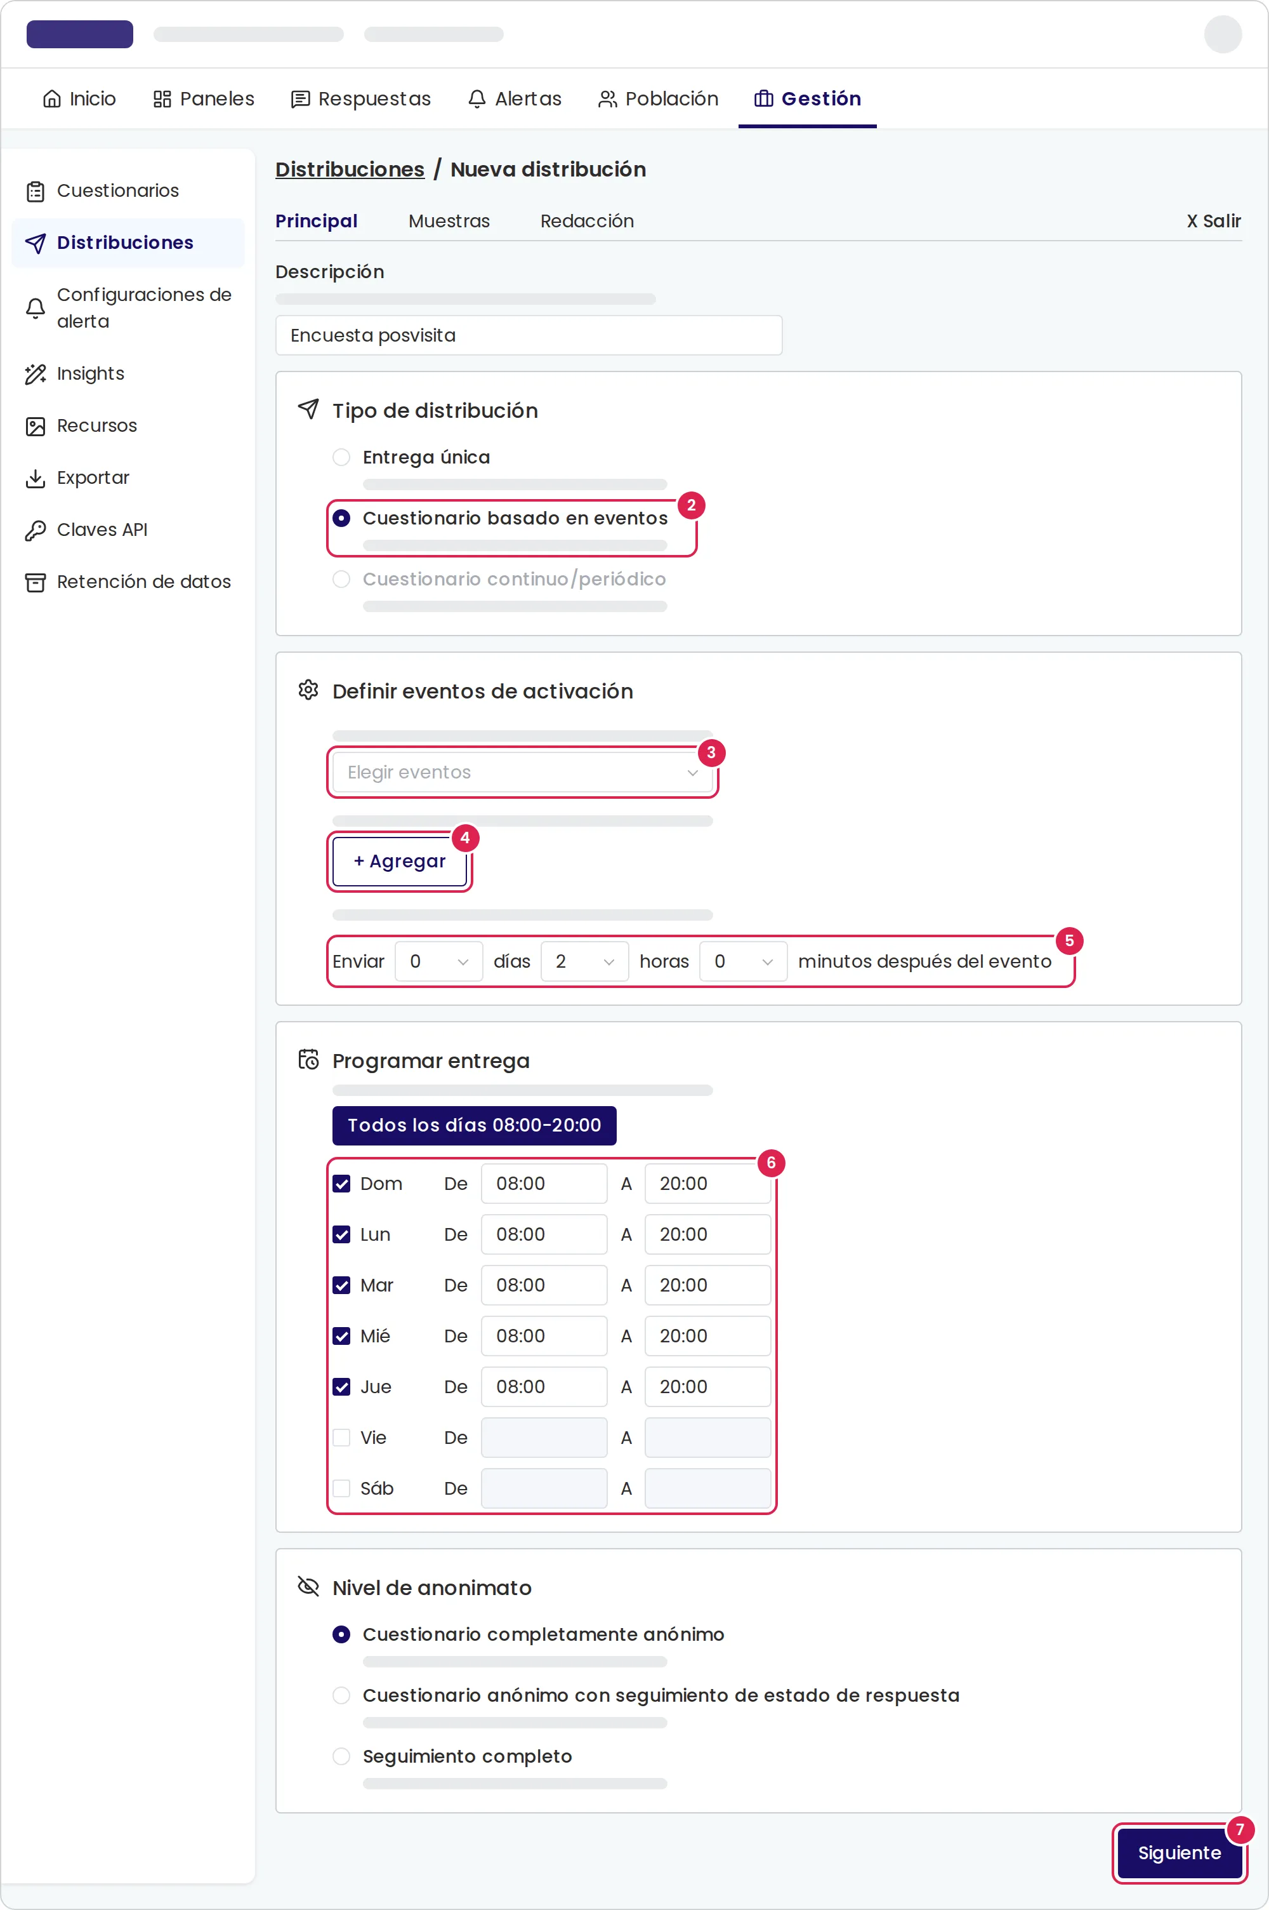Uncheck the Dom day checkbox
The width and height of the screenshot is (1269, 1910).
(341, 1184)
